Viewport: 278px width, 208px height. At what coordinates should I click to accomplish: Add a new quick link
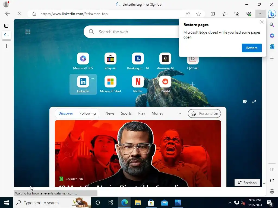[x=192, y=84]
